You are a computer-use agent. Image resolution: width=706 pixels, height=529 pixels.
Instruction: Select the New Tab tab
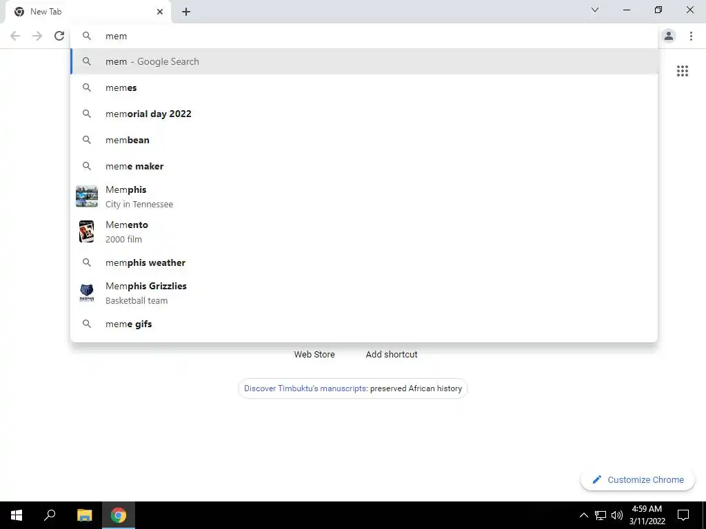coord(88,12)
